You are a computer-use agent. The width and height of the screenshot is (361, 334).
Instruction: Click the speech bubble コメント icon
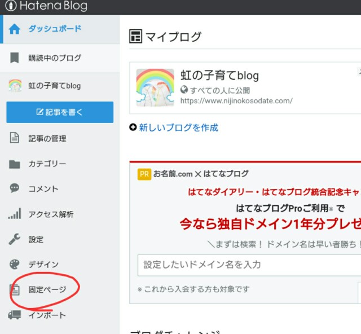pos(14,188)
